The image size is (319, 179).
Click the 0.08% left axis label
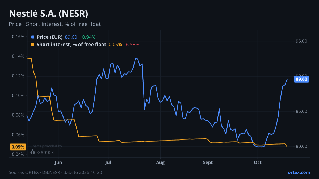[x=18, y=115]
